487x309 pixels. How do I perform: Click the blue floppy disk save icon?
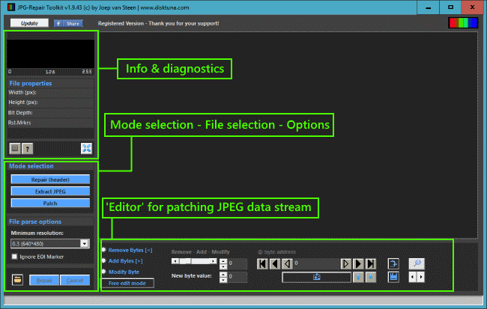click(x=393, y=278)
